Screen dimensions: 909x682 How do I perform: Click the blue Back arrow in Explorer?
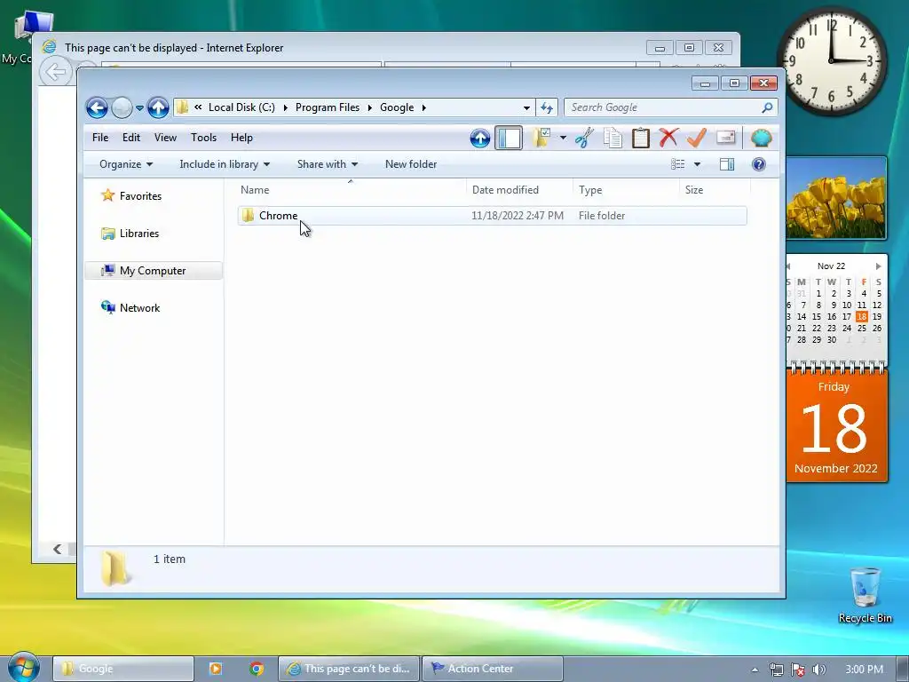tap(97, 107)
